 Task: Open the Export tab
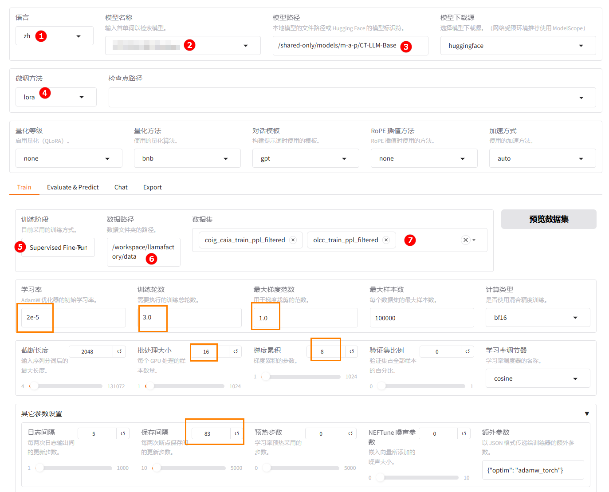(x=152, y=187)
